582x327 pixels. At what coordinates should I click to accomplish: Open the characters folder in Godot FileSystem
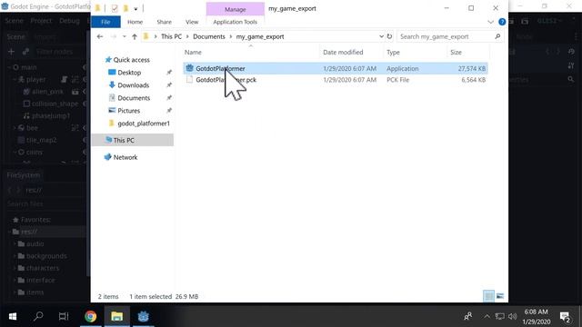43,268
